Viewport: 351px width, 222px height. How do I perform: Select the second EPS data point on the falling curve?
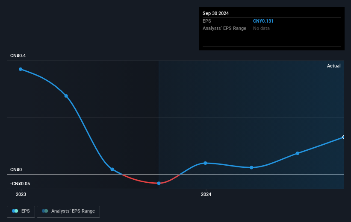[x=66, y=96]
